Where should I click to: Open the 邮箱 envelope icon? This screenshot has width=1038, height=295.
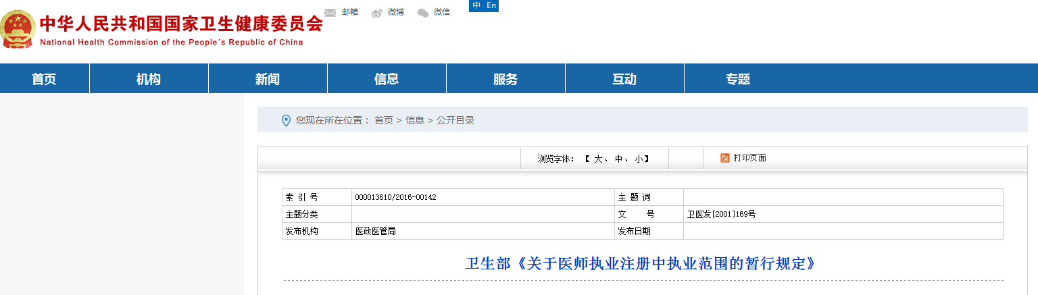point(330,12)
